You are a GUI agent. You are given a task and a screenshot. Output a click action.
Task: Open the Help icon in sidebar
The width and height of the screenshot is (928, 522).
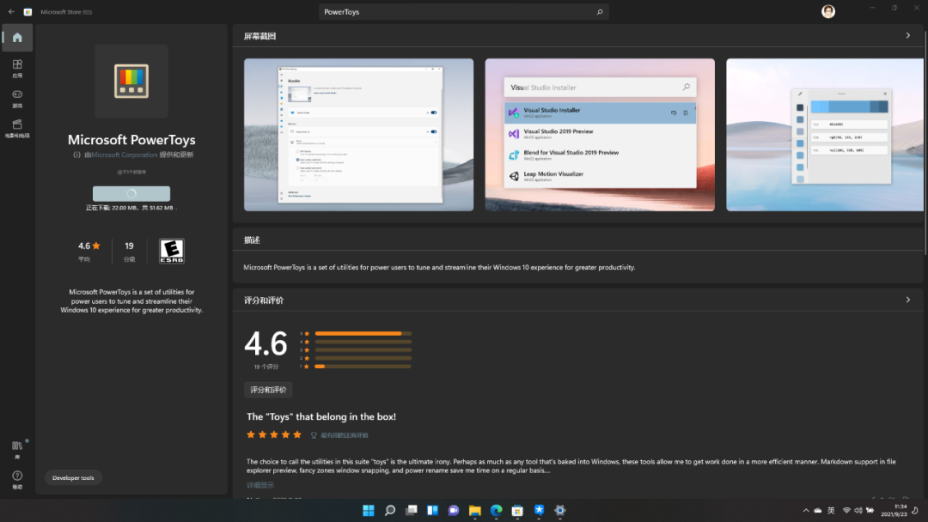coord(17,478)
